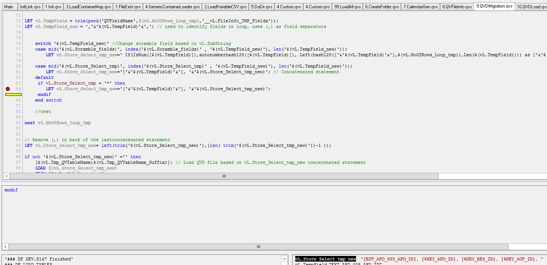This screenshot has height=265, width=547.
Task: Open the 1.FileExist.qvs tab
Action: point(128,7)
